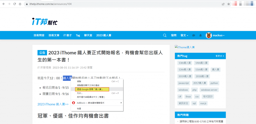Select the javascript tag
The height and width of the screenshot is (124, 256).
coord(184,83)
